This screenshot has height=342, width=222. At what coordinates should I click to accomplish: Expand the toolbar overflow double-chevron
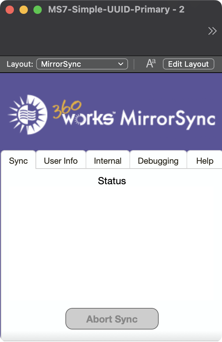click(212, 31)
